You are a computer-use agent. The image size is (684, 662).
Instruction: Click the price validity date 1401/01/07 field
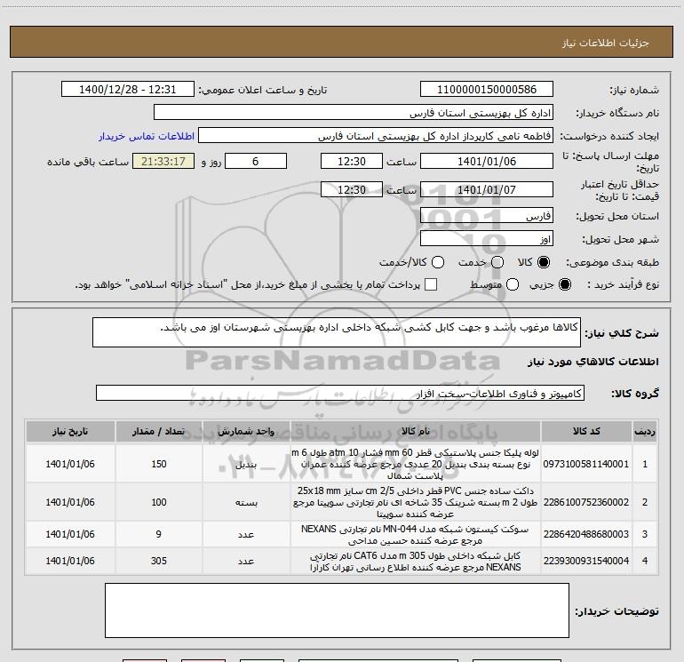(x=487, y=189)
